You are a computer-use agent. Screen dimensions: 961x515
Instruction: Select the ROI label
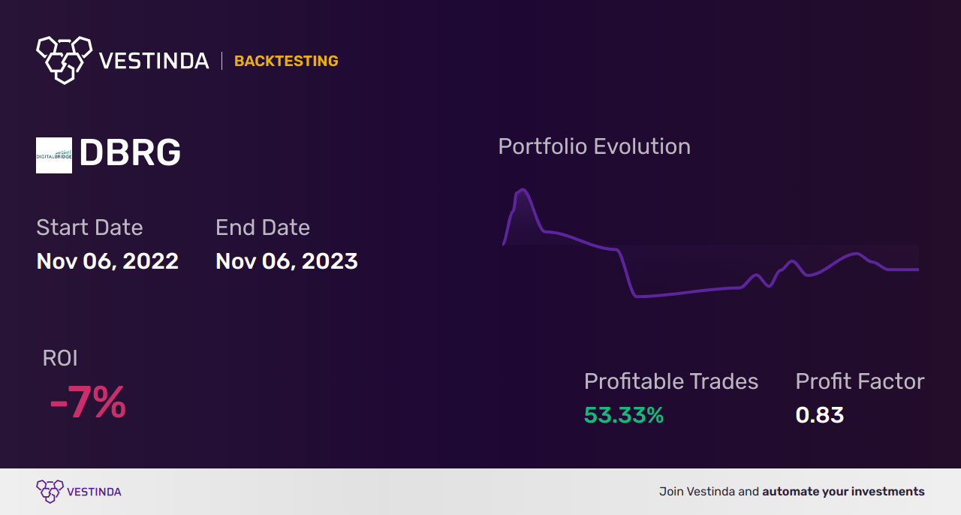coord(60,358)
